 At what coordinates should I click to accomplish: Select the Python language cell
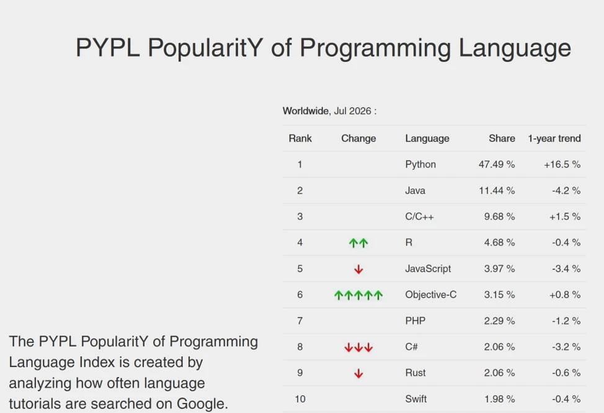[x=420, y=164]
